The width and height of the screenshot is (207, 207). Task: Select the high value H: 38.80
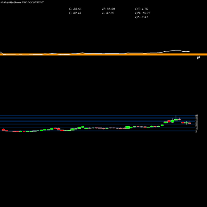pos(108,9)
